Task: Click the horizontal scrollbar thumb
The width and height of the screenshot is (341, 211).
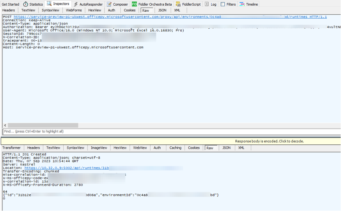Action: tap(43, 125)
